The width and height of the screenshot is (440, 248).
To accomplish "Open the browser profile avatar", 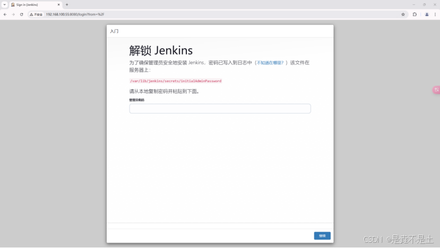I will [427, 14].
